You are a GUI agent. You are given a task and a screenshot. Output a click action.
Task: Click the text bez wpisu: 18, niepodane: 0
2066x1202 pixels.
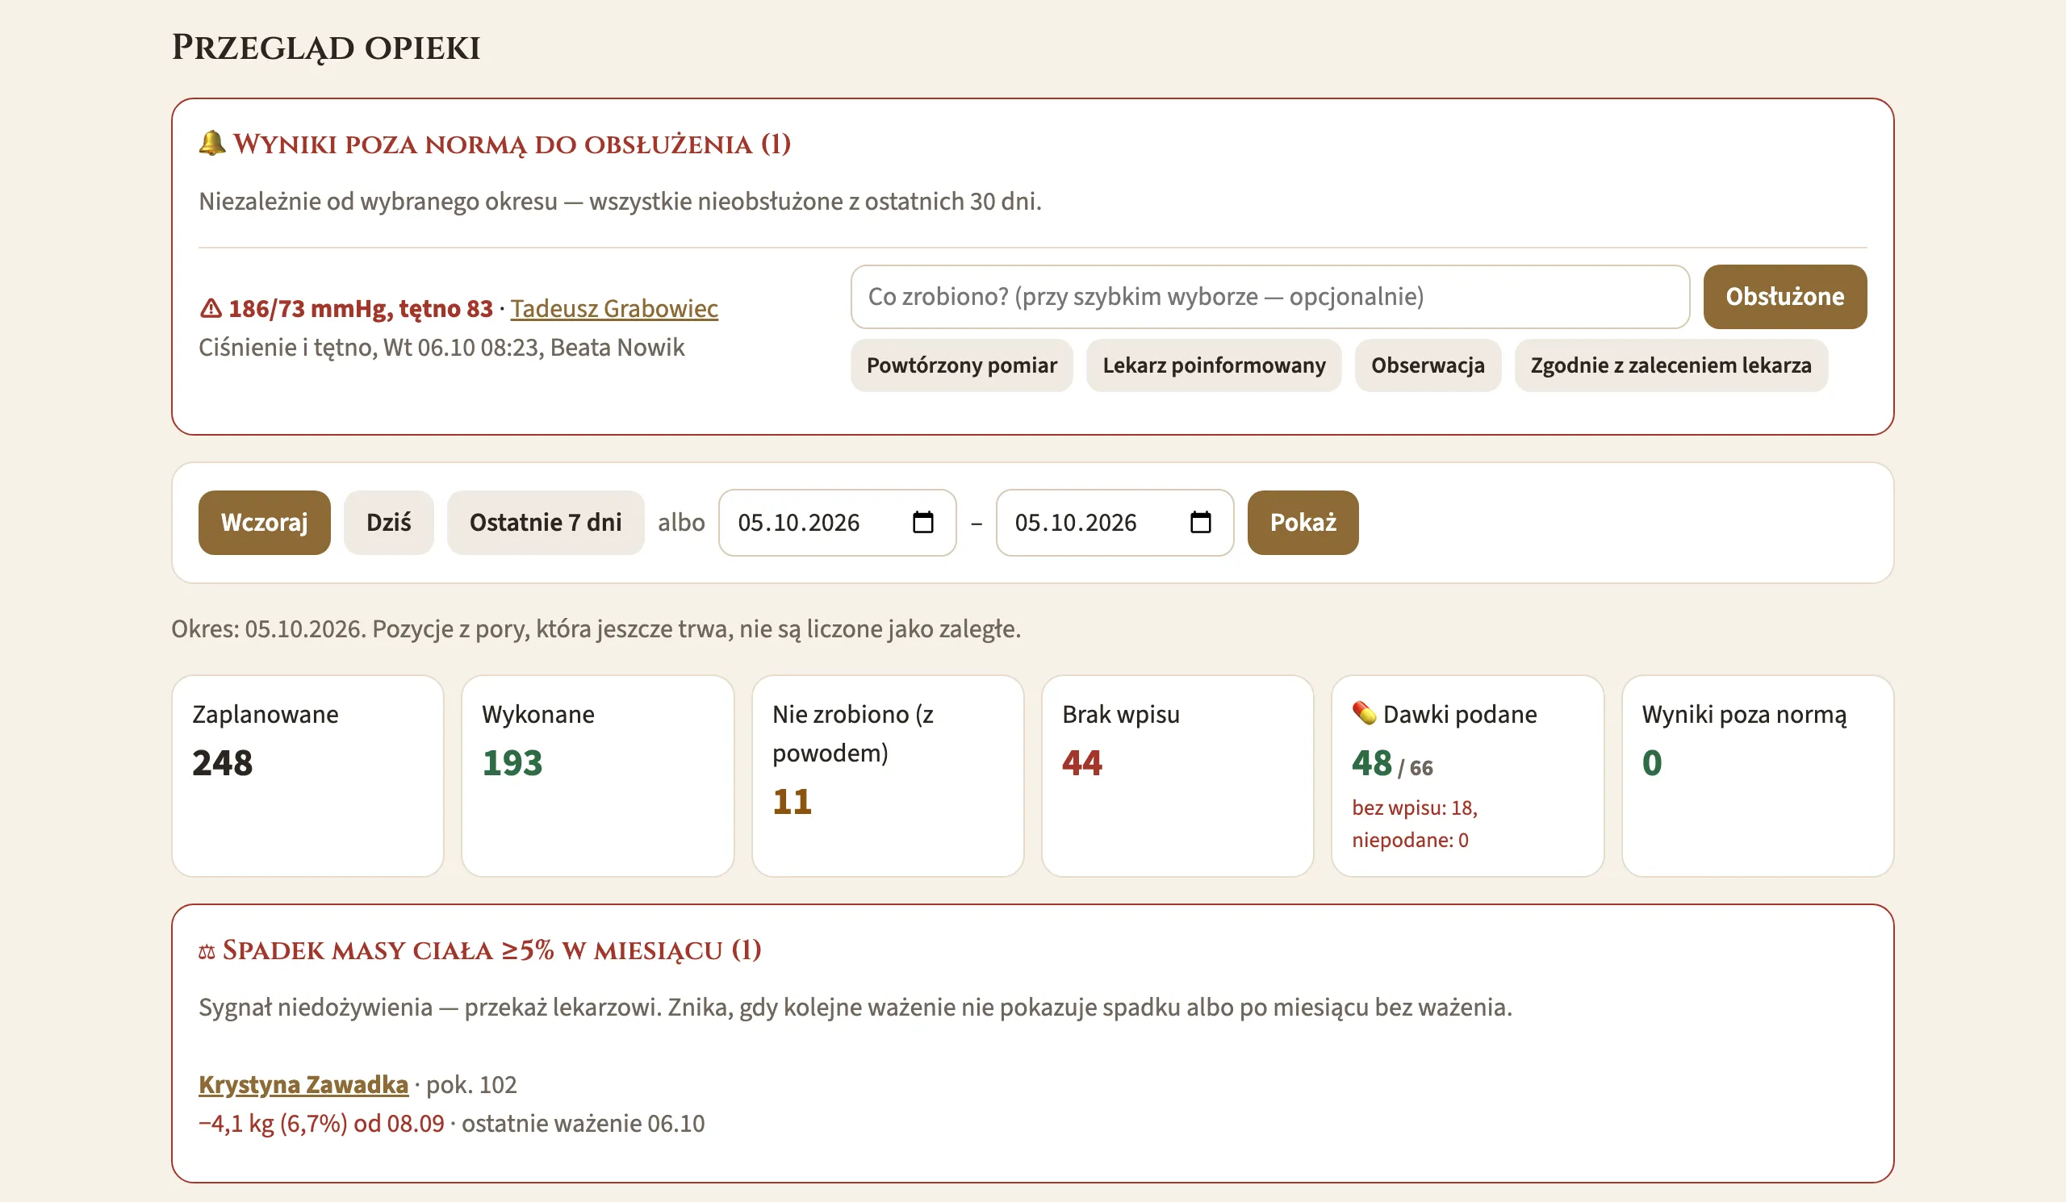(x=1414, y=824)
